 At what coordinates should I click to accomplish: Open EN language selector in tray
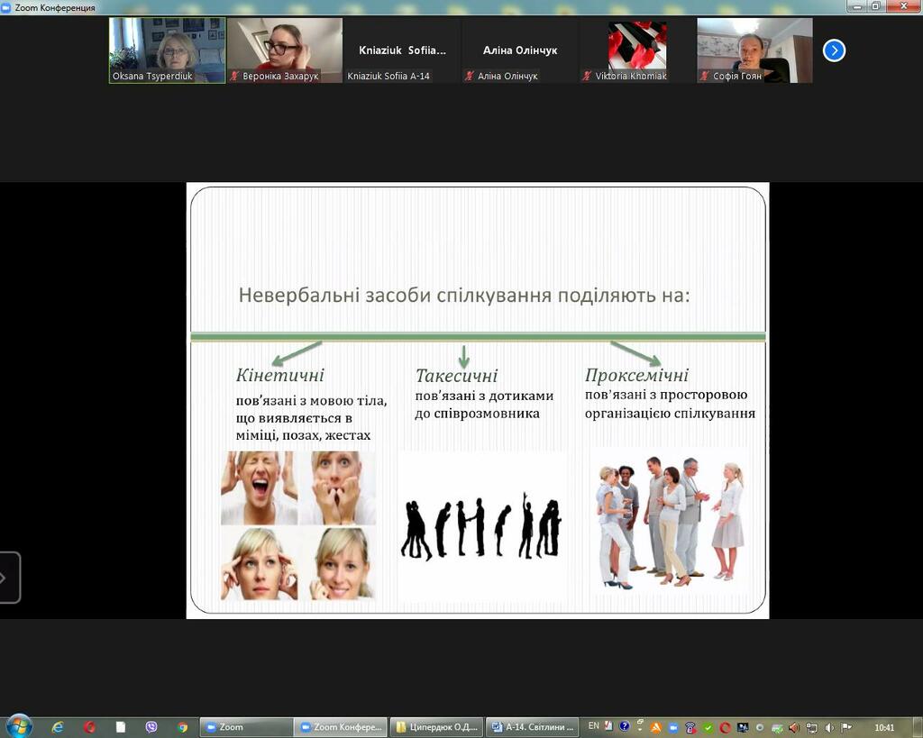tap(593, 726)
